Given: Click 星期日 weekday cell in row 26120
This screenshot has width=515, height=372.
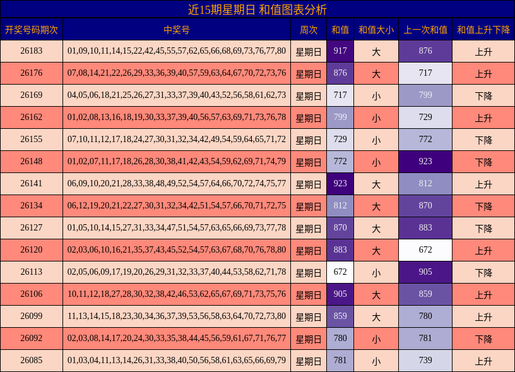Looking at the screenshot, I should click(x=309, y=250).
